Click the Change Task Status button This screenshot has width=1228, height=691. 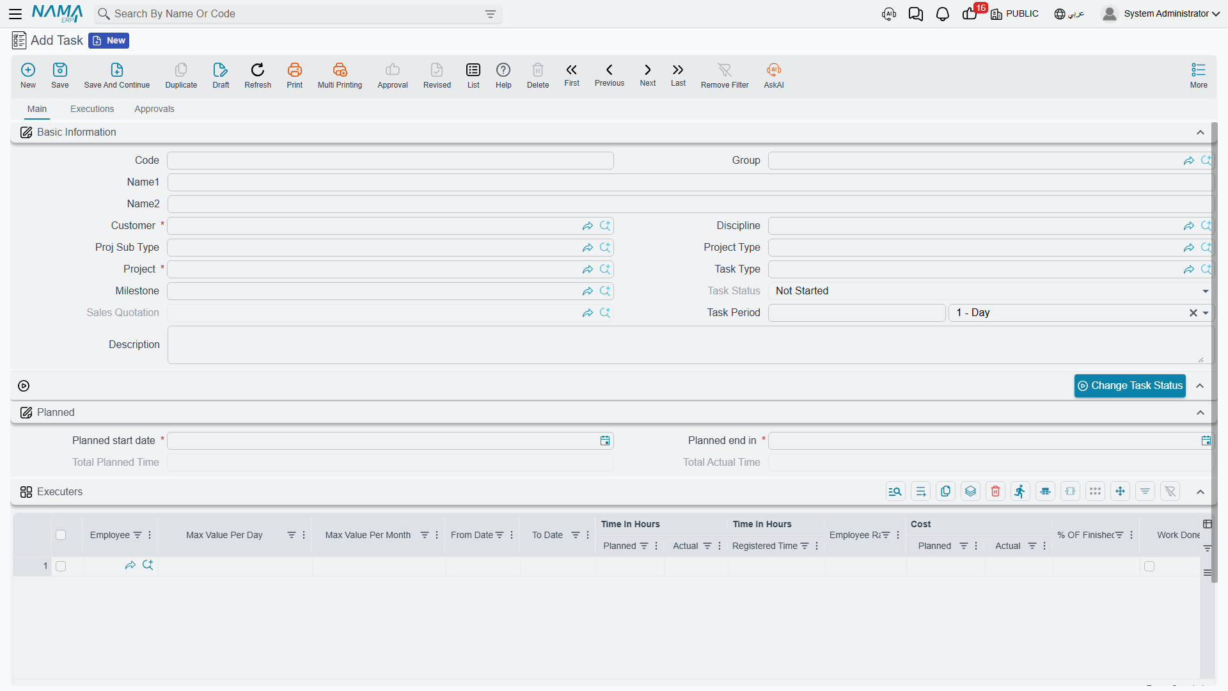click(x=1130, y=386)
